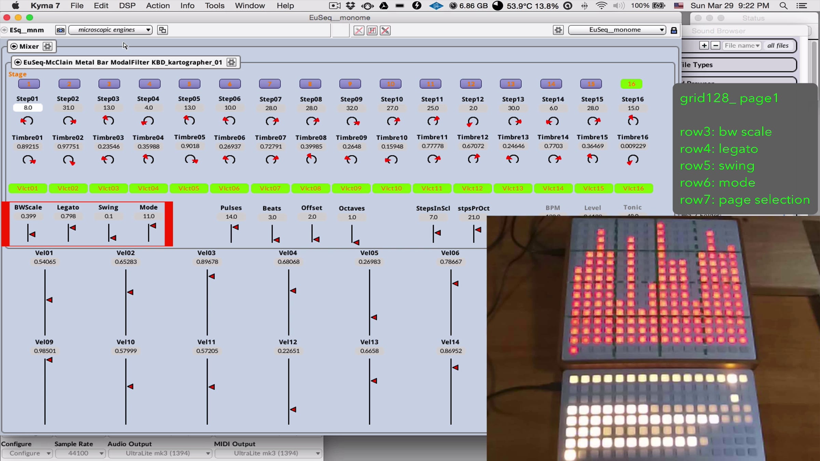Open the Configure dropdown
The width and height of the screenshot is (820, 461).
click(x=27, y=453)
